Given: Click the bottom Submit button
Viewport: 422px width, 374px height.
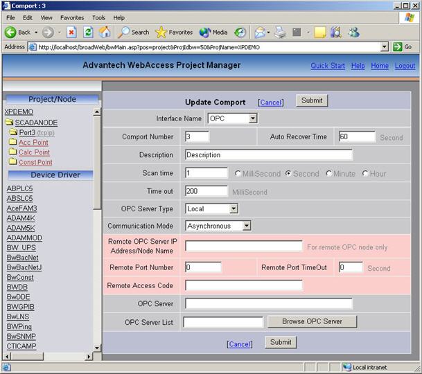Looking at the screenshot, I should tap(281, 342).
